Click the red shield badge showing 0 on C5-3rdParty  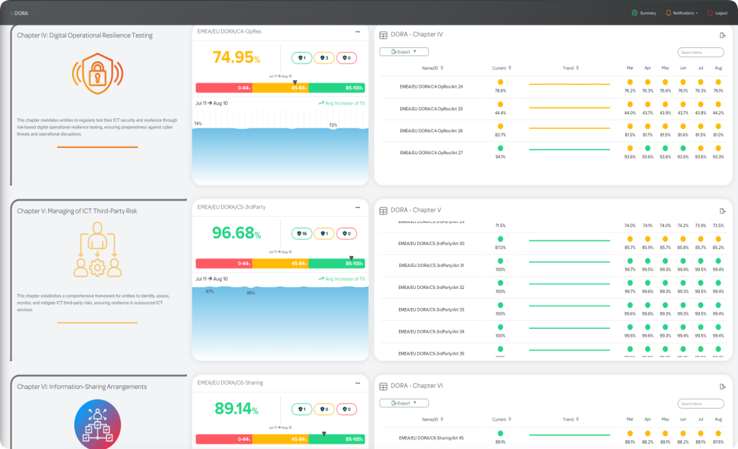pos(347,234)
